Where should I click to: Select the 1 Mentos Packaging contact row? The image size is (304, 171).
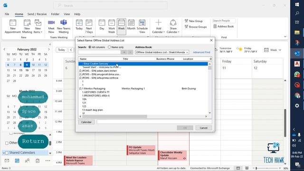tap(143, 89)
